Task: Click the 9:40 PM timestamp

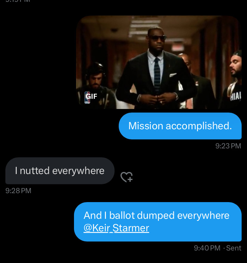Action: click(207, 248)
